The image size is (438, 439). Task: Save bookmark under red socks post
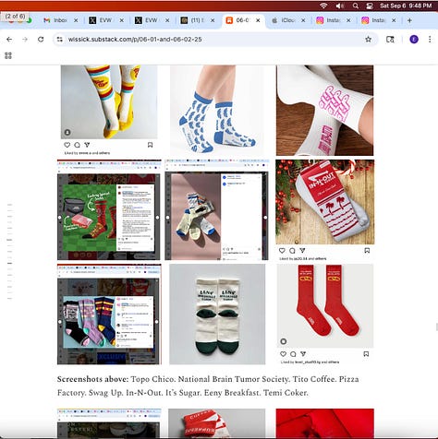coord(366,354)
